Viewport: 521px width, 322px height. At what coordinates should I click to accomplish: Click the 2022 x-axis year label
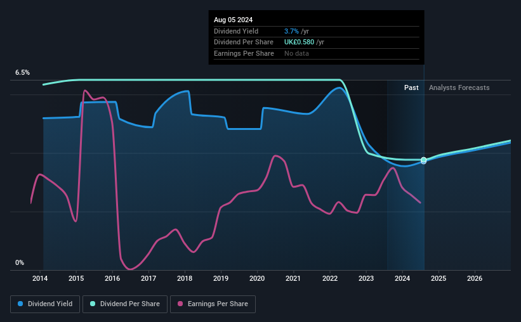click(330, 278)
